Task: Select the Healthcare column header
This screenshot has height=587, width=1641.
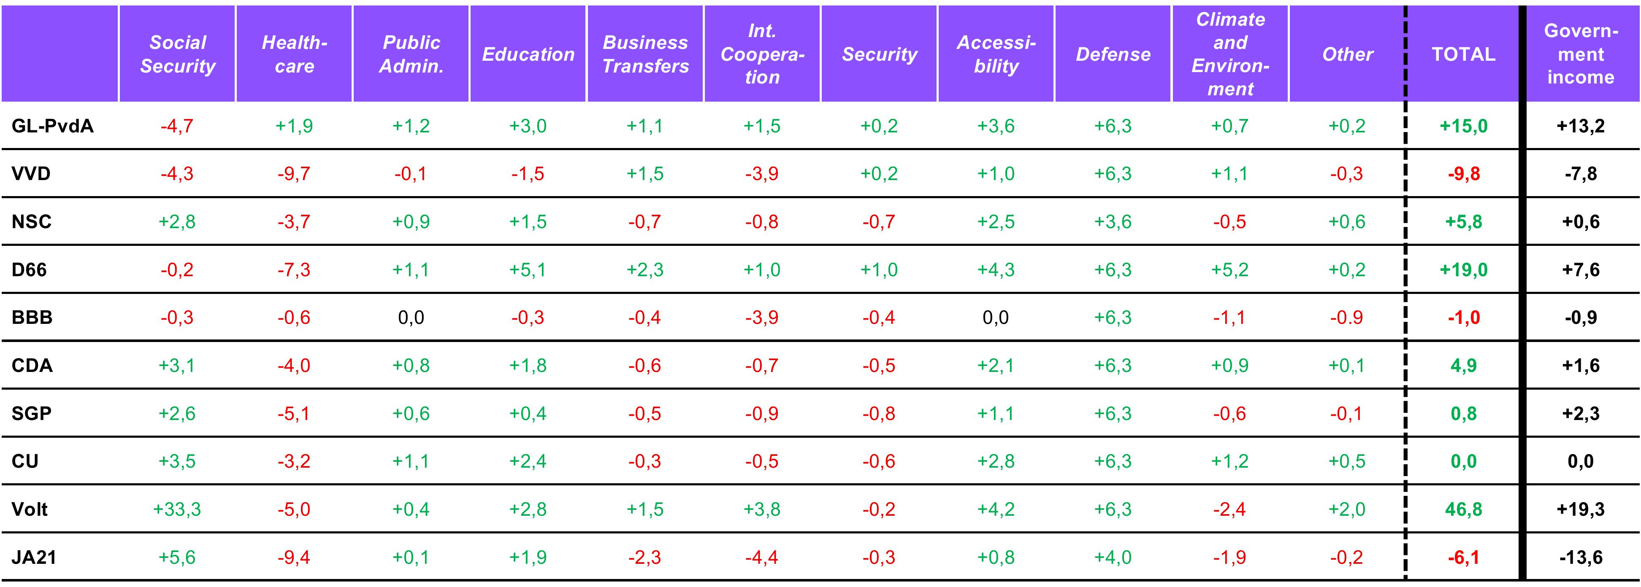Action: click(294, 54)
